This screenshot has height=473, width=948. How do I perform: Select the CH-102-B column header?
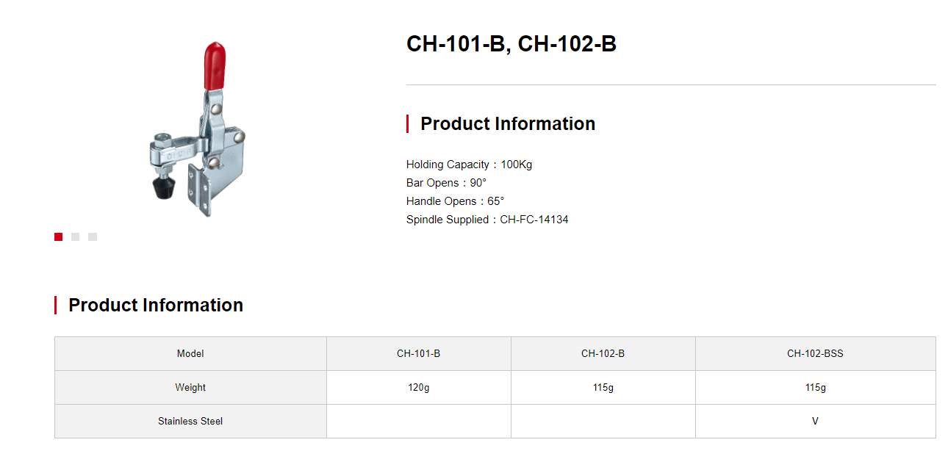pyautogui.click(x=603, y=354)
